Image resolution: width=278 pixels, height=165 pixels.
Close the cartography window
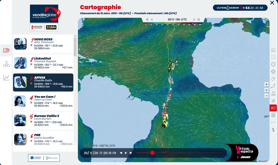(x=272, y=3)
